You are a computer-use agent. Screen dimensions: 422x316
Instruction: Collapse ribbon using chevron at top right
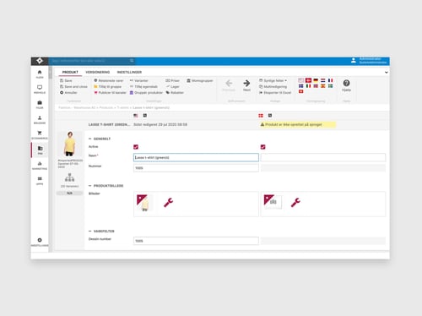[x=387, y=73]
